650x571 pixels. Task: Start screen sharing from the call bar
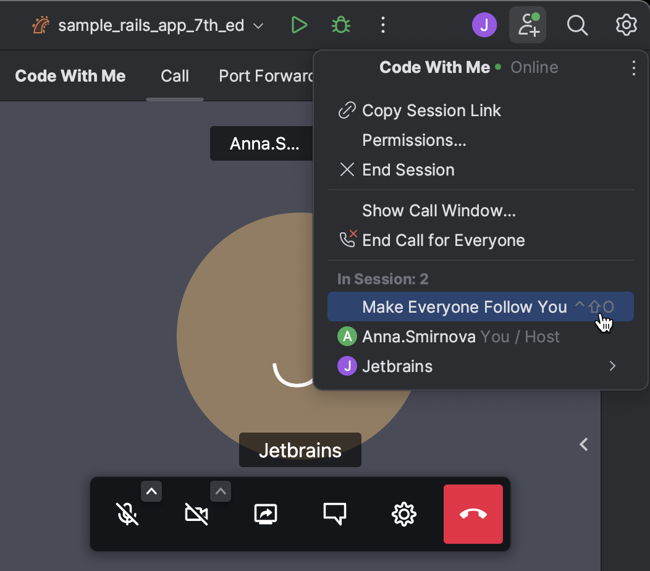click(x=265, y=514)
